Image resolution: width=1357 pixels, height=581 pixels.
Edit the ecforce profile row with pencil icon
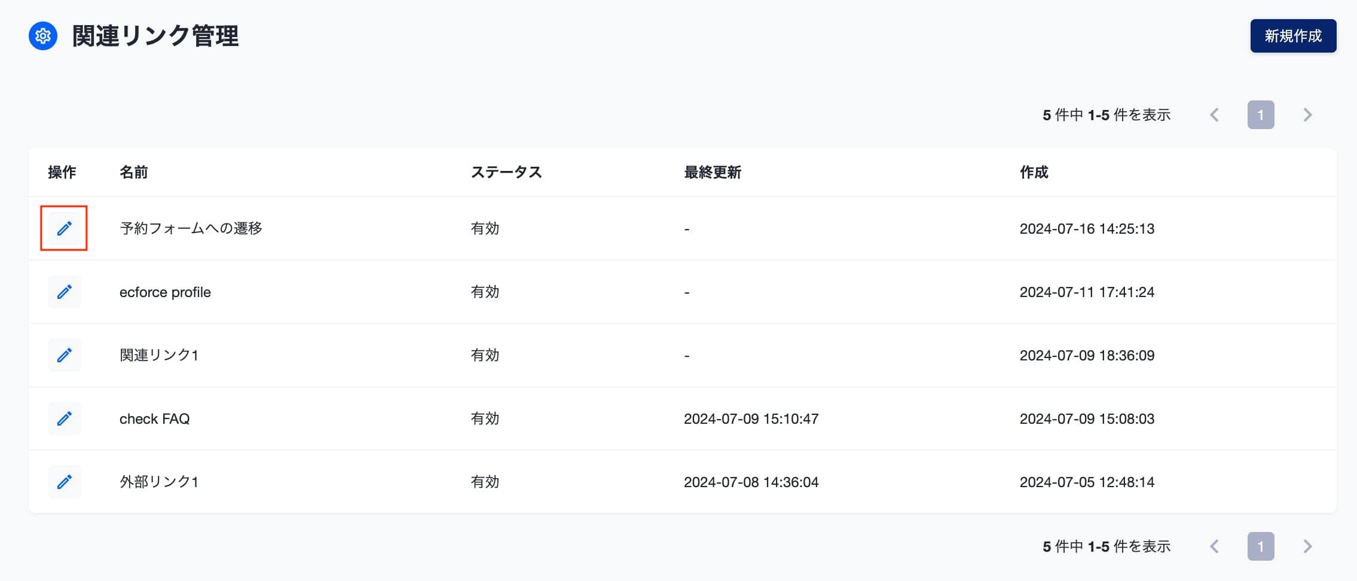[x=65, y=292]
